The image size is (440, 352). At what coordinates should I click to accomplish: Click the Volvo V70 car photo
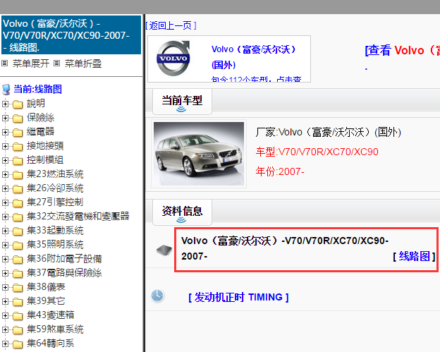(199, 154)
